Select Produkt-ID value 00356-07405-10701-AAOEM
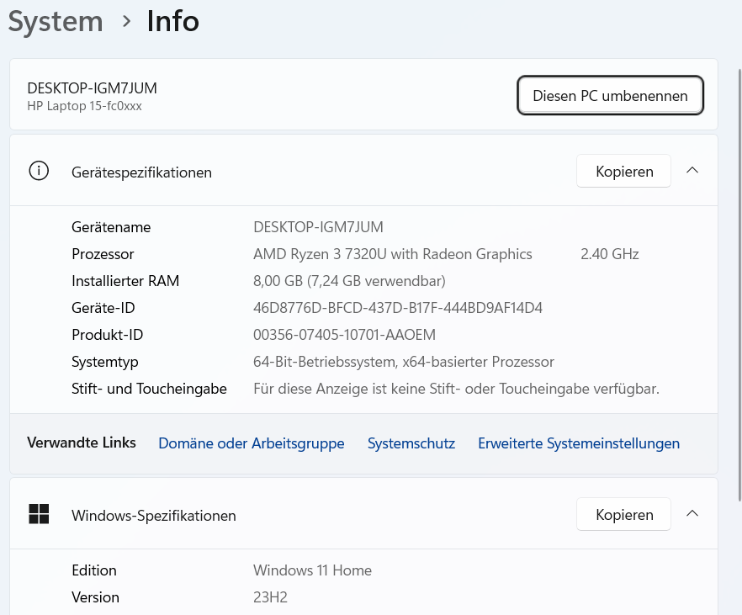The image size is (742, 615). (344, 335)
